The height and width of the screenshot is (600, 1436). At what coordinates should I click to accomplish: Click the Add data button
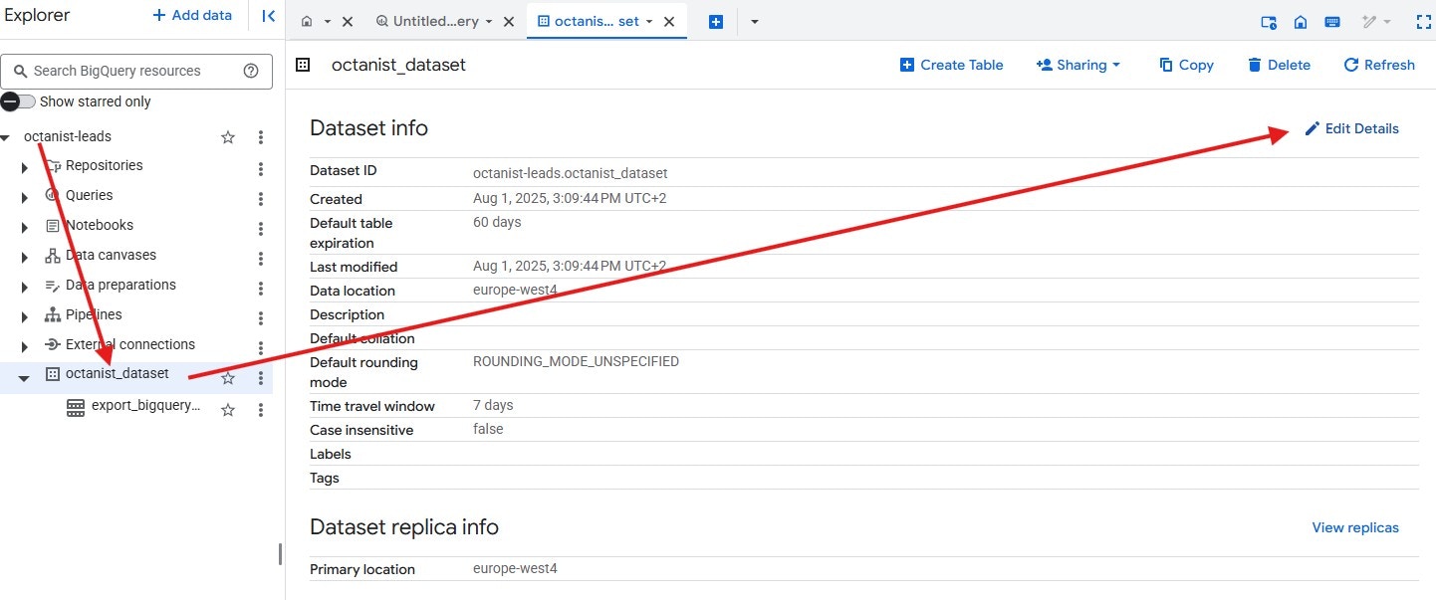pyautogui.click(x=192, y=15)
